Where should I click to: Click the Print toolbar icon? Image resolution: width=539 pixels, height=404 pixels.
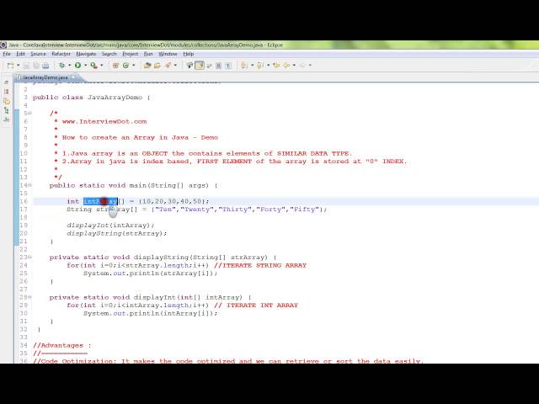click(45, 66)
